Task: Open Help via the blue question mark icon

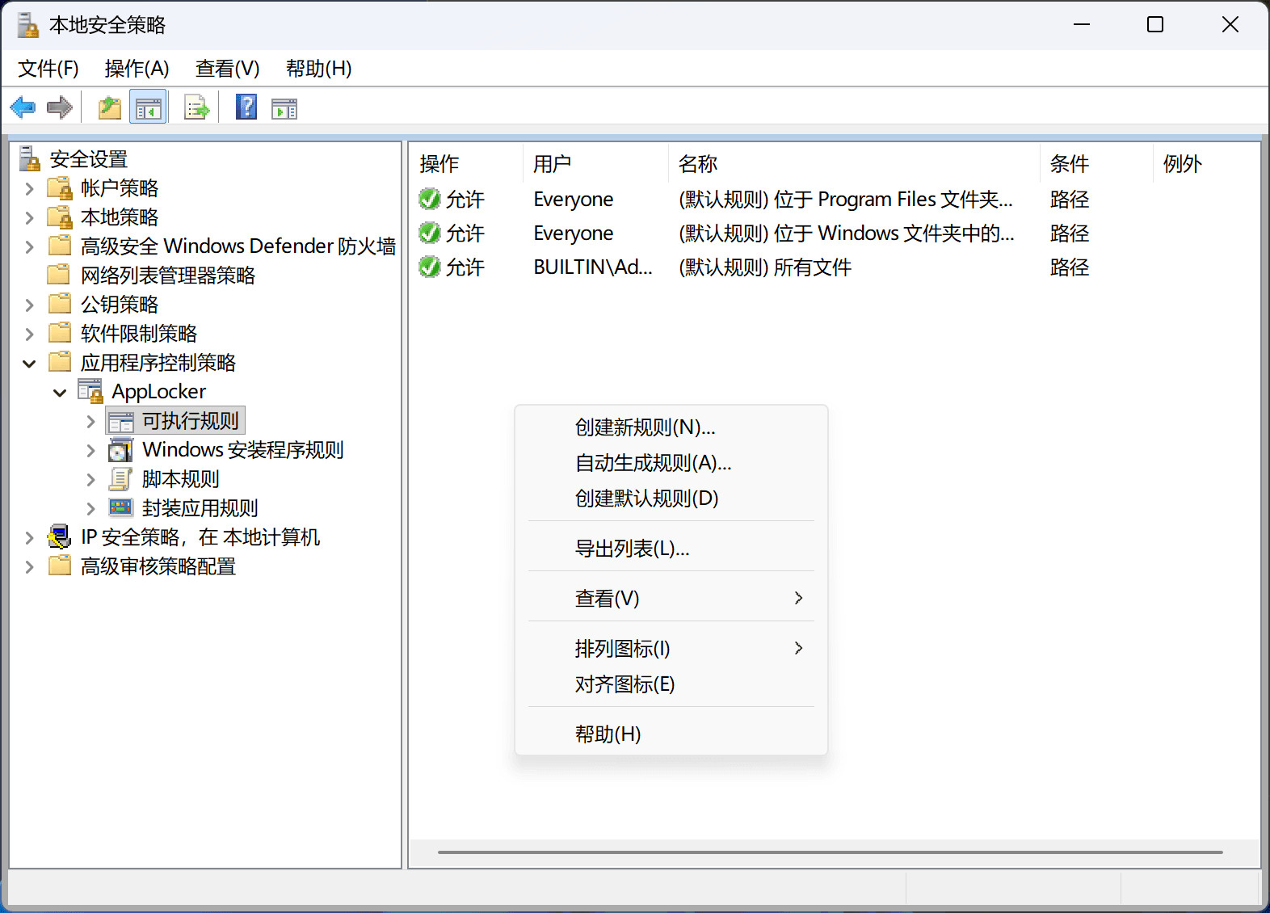Action: pos(246,107)
